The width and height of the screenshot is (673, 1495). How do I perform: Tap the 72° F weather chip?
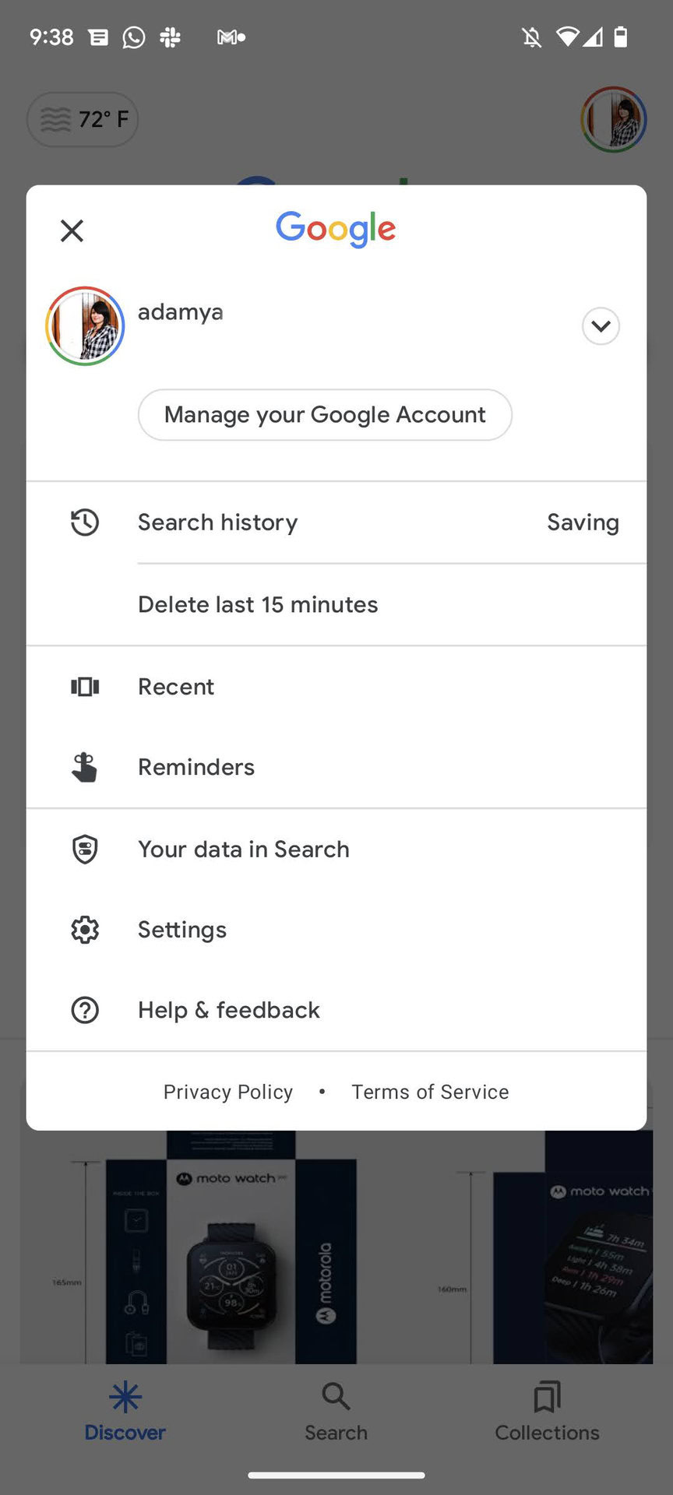(x=83, y=120)
